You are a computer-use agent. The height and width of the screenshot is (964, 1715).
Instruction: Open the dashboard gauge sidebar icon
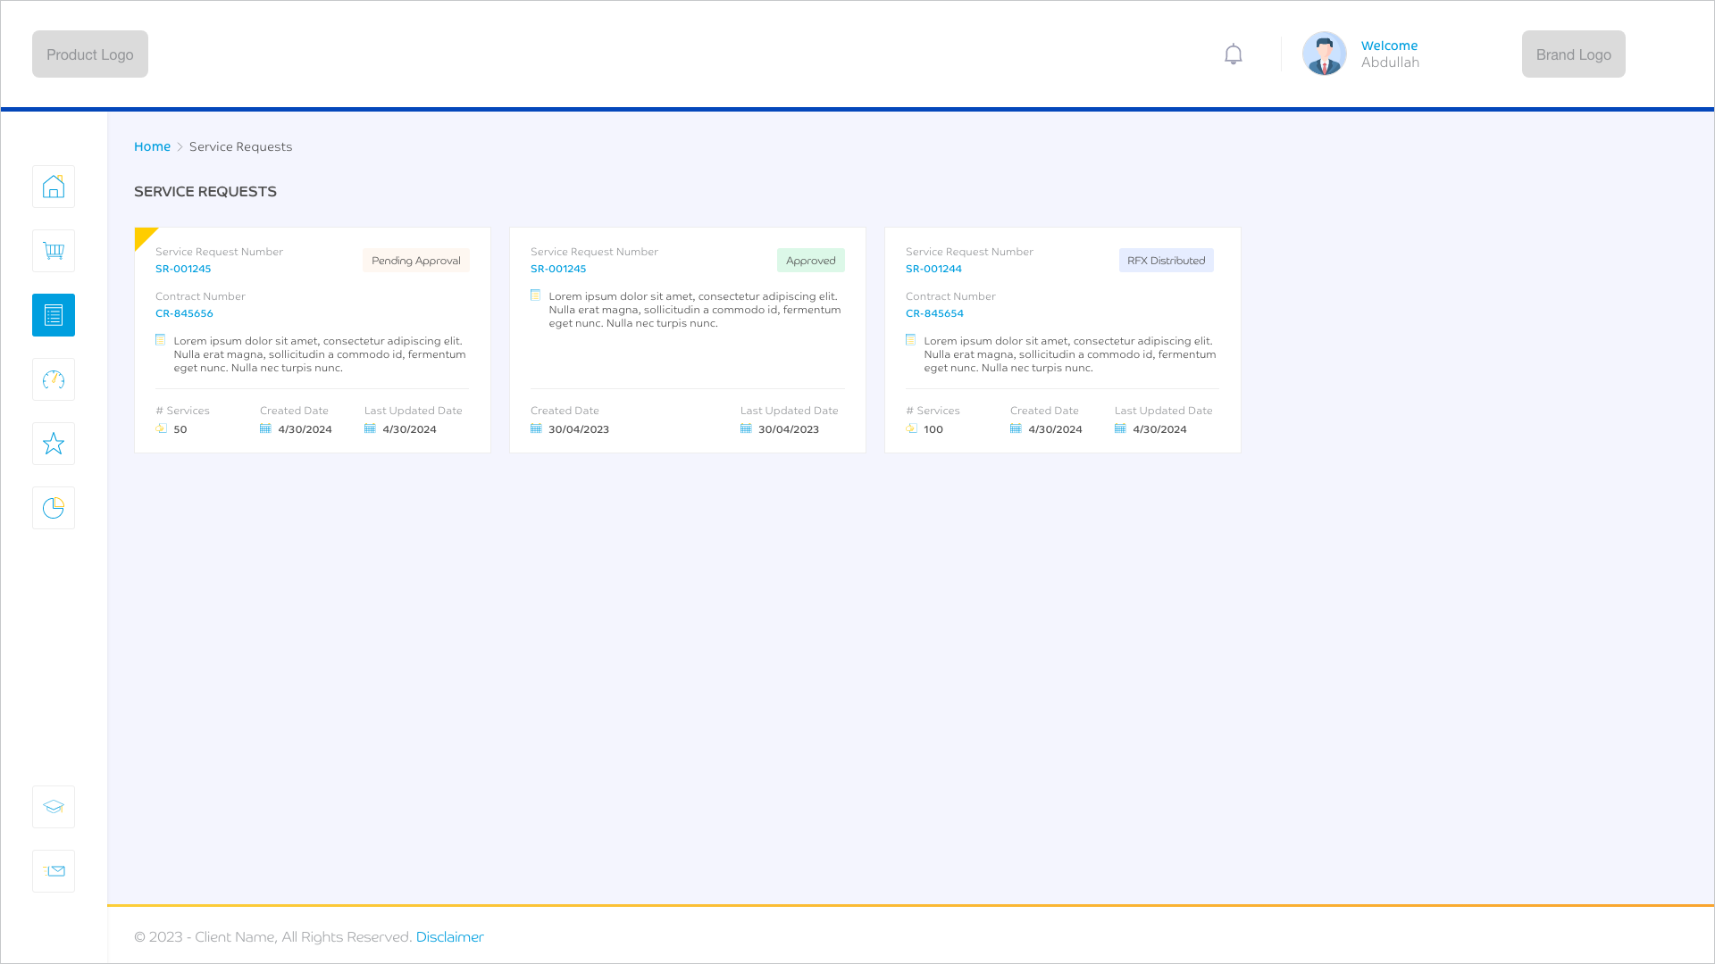tap(54, 379)
